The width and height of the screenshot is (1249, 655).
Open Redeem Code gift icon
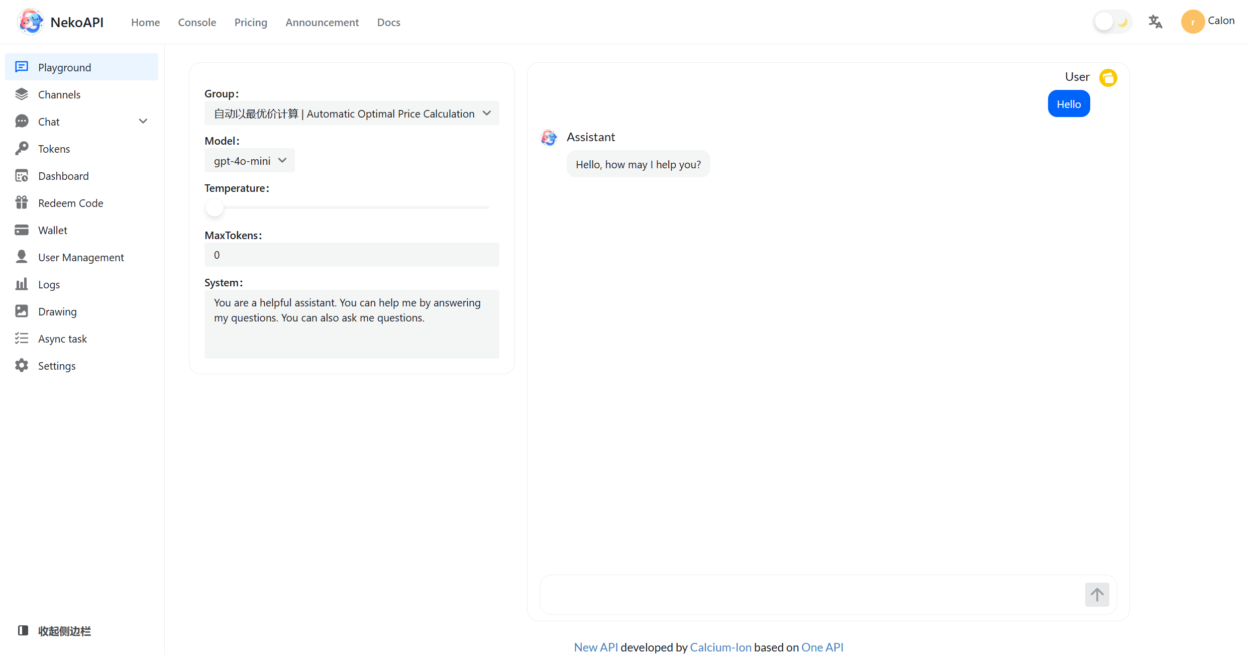(x=22, y=203)
